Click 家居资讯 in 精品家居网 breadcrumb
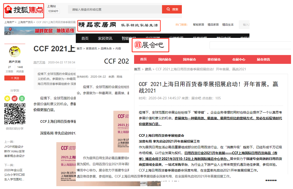 91,49
